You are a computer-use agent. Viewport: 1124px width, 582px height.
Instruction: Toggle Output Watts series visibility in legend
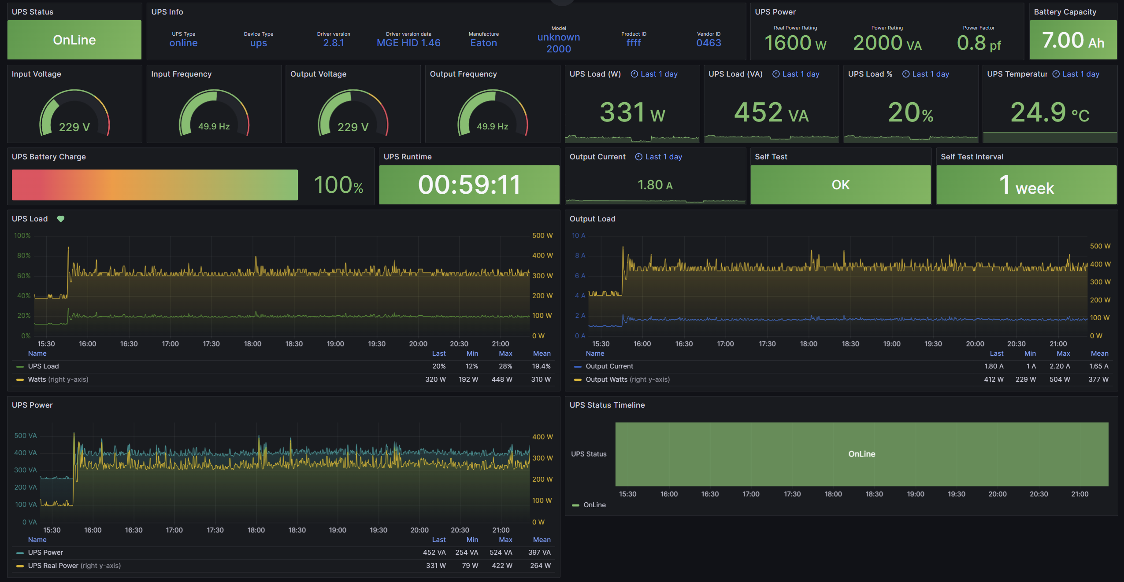point(606,379)
